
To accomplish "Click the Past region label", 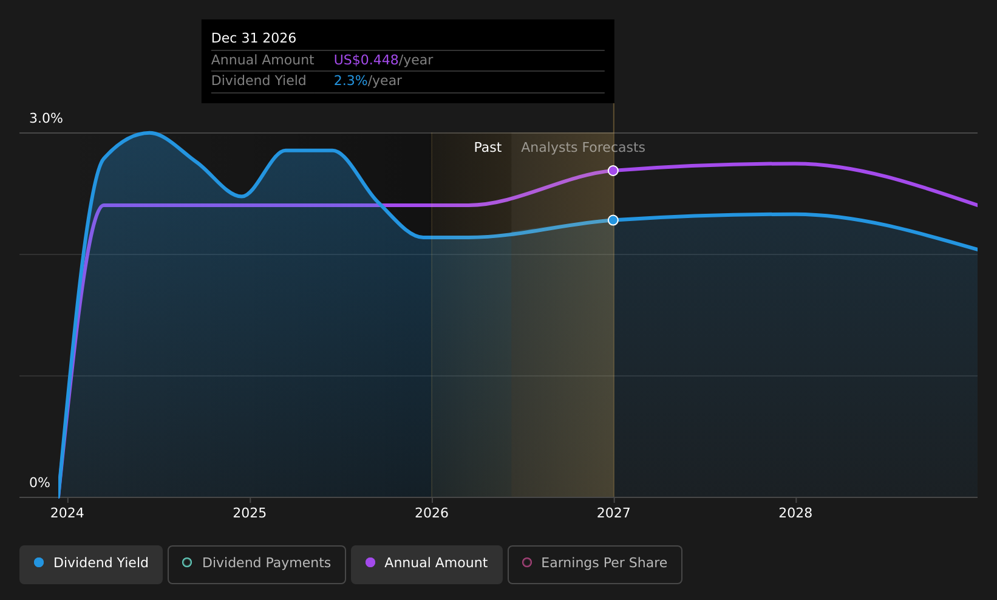I will pos(488,148).
